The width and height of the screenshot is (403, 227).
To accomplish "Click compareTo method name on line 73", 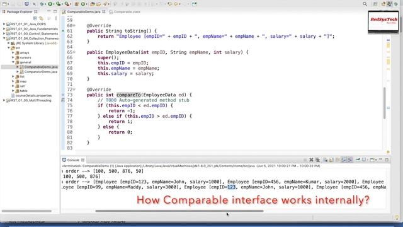I will [128, 95].
